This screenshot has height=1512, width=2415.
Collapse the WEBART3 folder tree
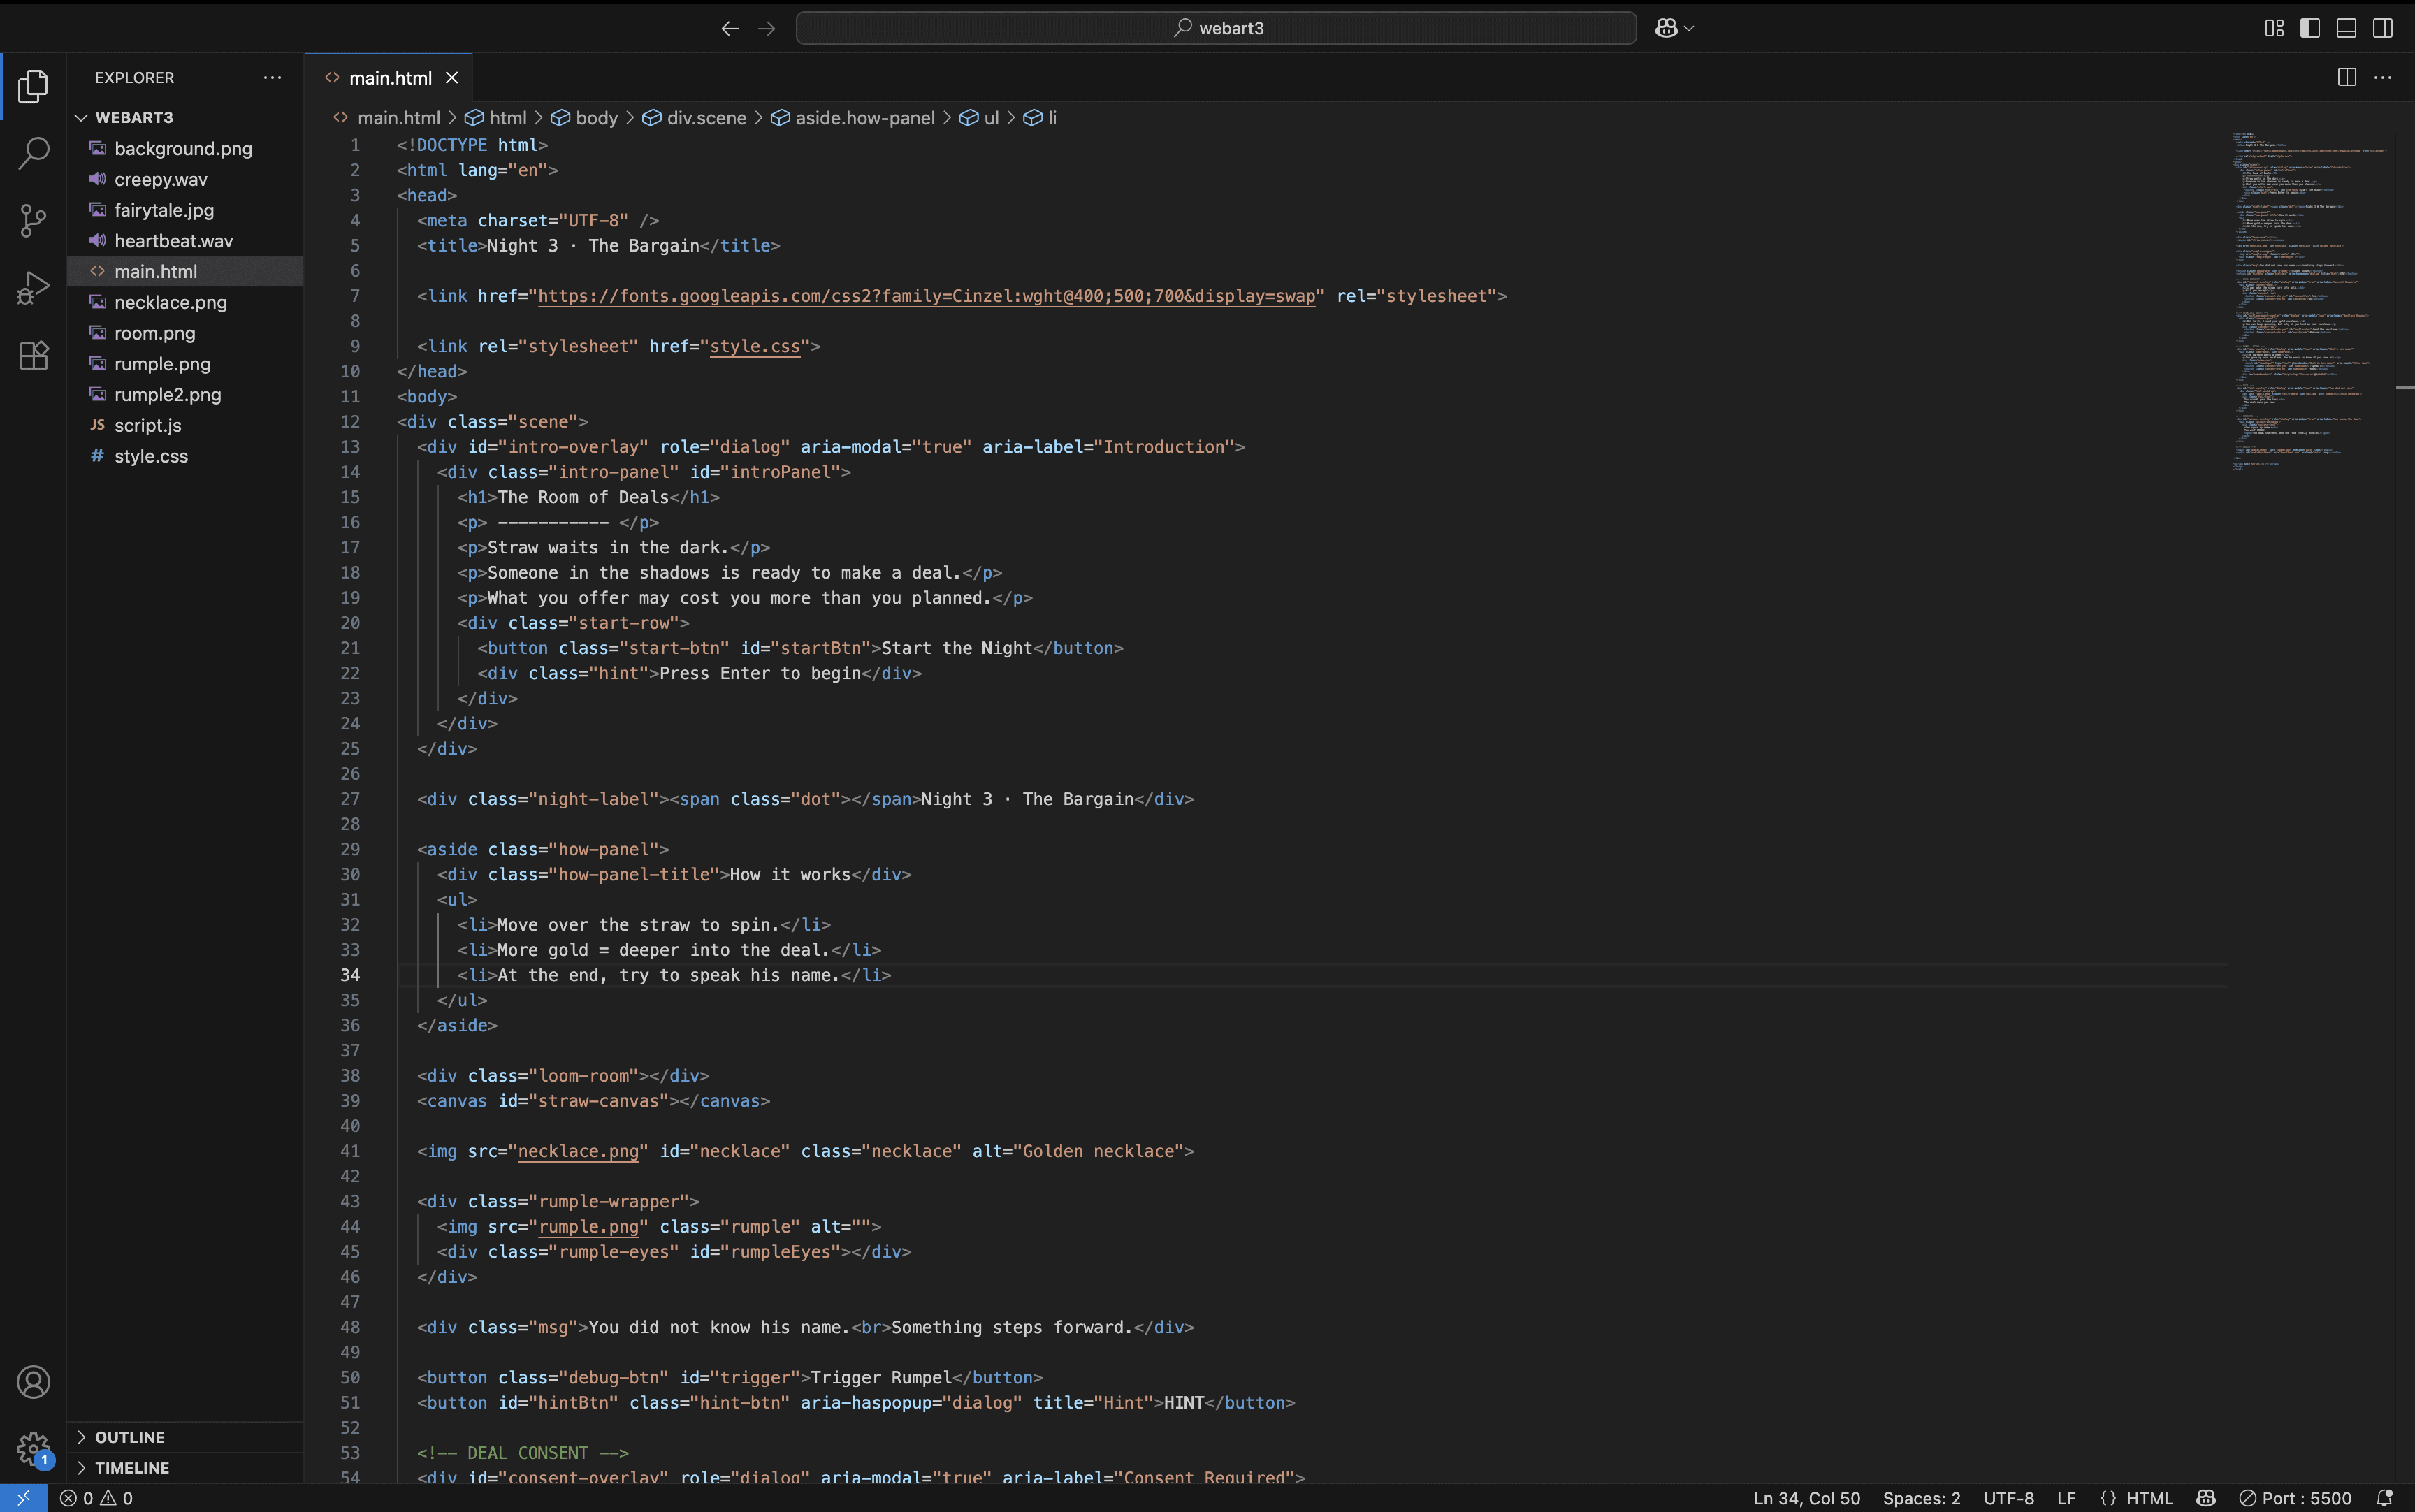[133, 117]
